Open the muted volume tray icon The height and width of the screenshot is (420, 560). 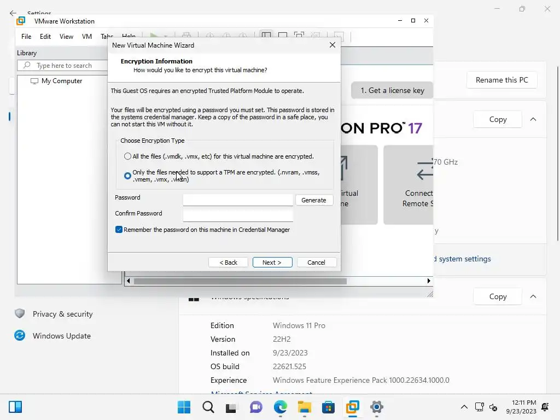493,407
